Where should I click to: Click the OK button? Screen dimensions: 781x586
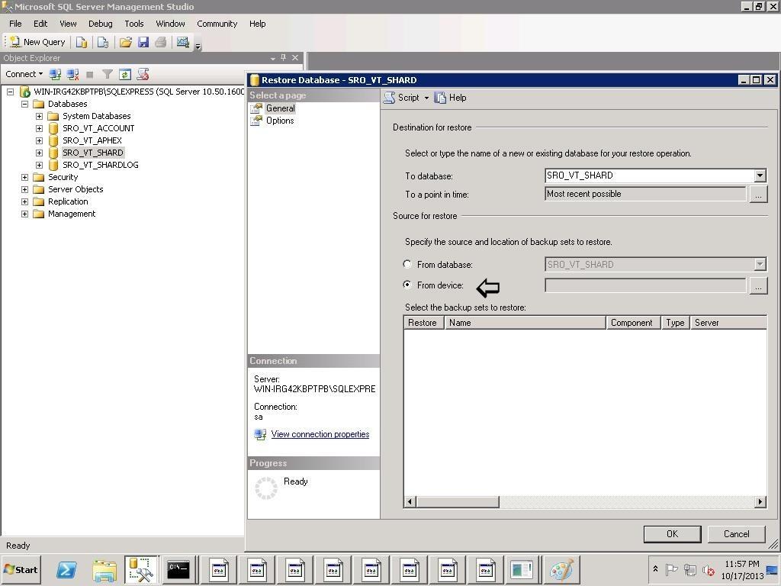coord(673,534)
